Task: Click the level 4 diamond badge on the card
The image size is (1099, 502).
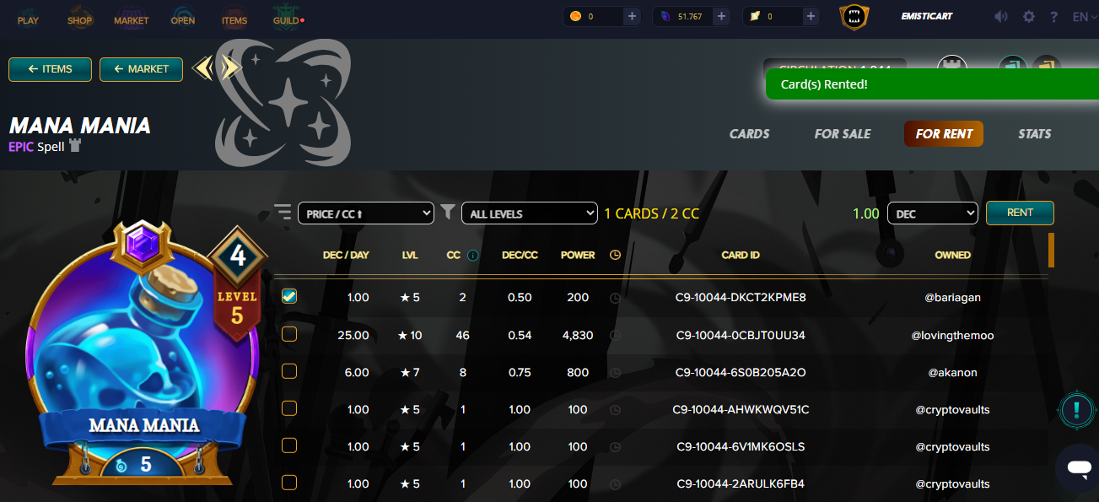Action: coord(237,256)
